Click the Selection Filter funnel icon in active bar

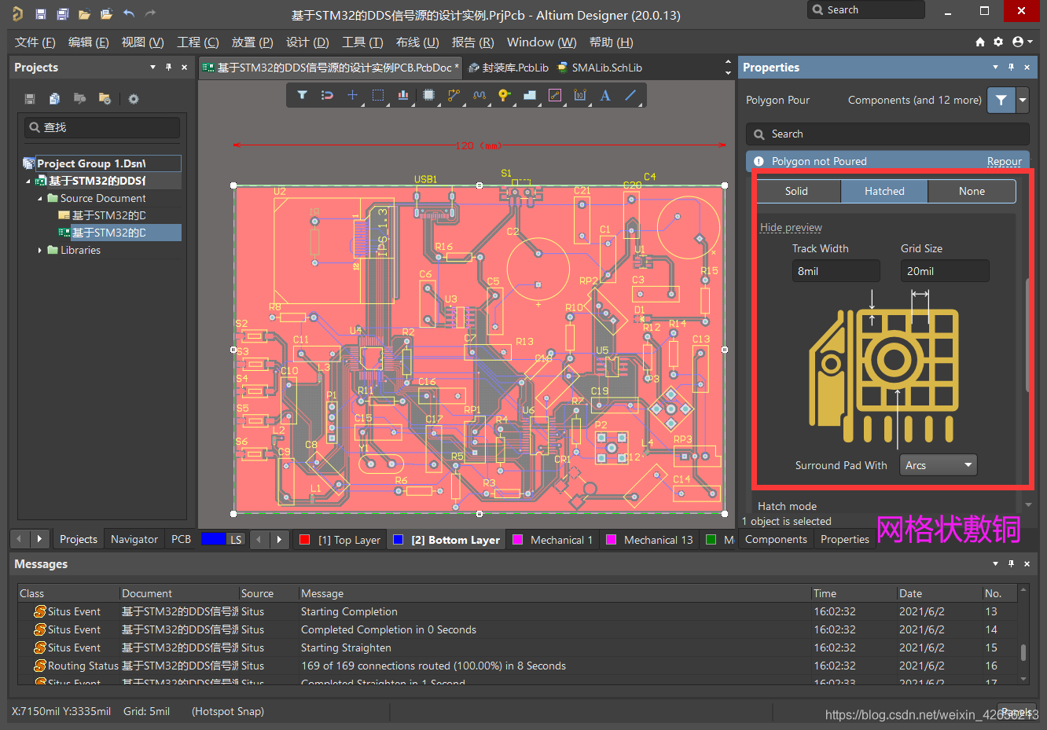click(x=302, y=95)
